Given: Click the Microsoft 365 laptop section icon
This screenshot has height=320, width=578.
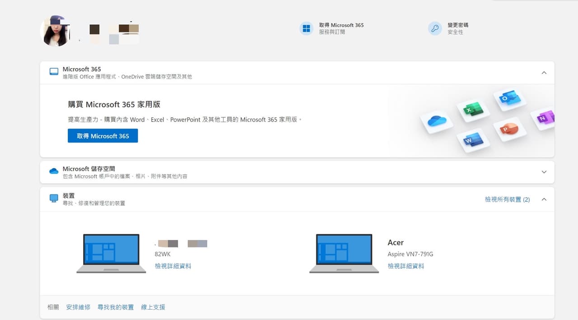Looking at the screenshot, I should pos(54,72).
